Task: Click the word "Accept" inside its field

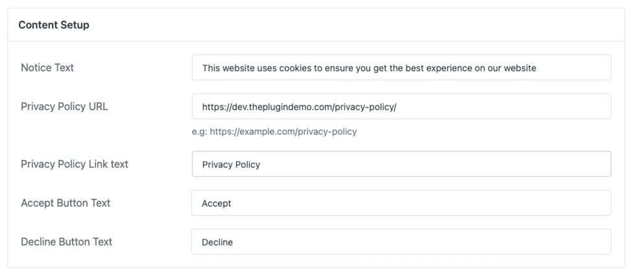Action: [217, 203]
